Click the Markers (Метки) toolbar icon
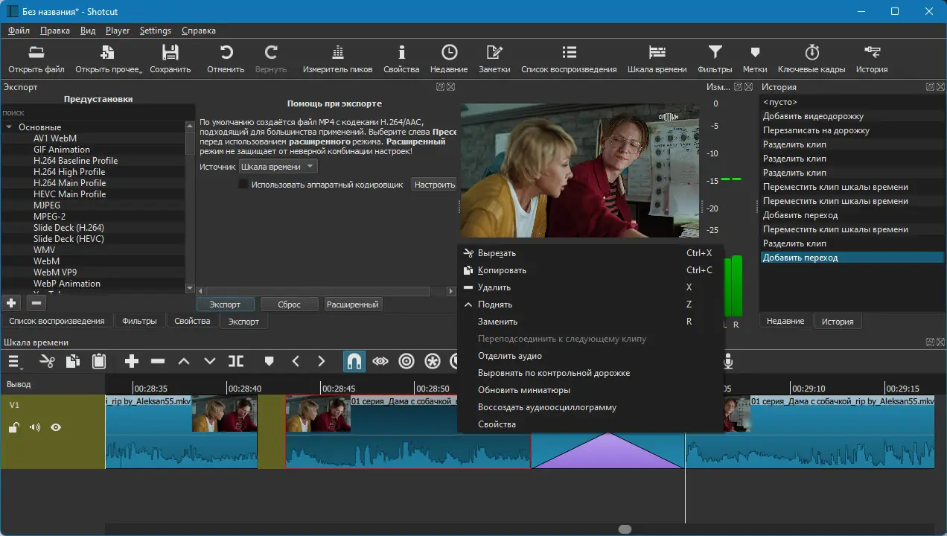This screenshot has height=536, width=947. 755,53
